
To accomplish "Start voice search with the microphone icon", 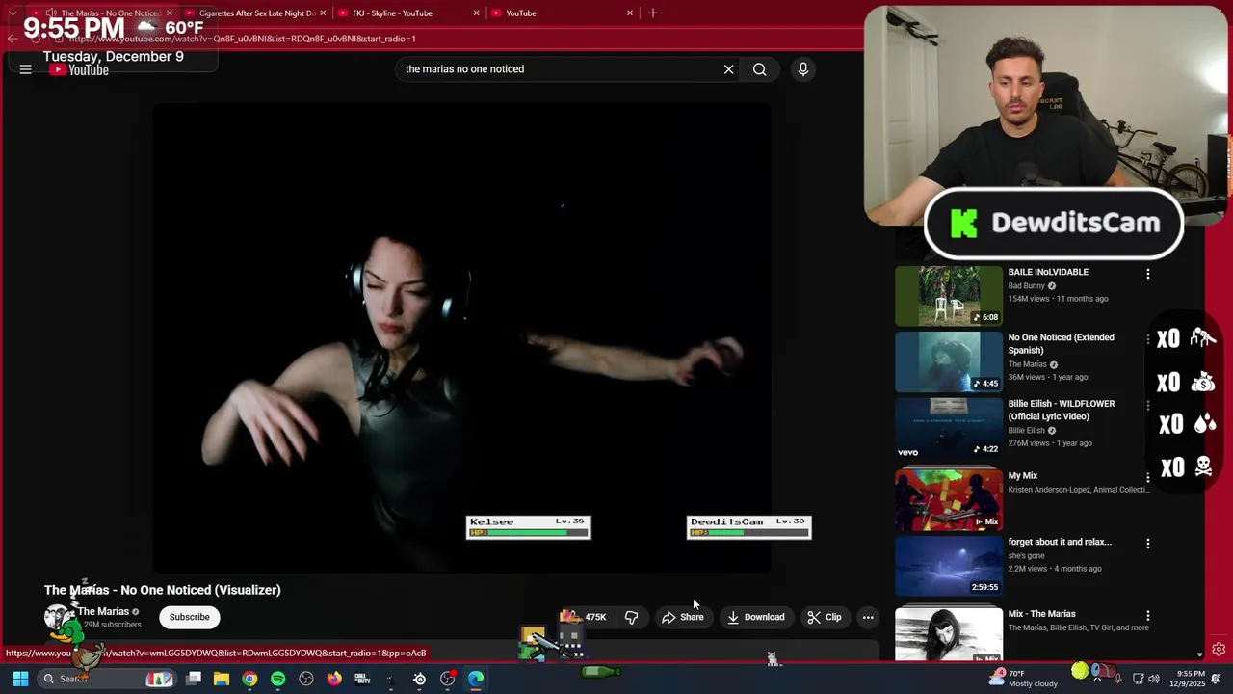I will [803, 69].
